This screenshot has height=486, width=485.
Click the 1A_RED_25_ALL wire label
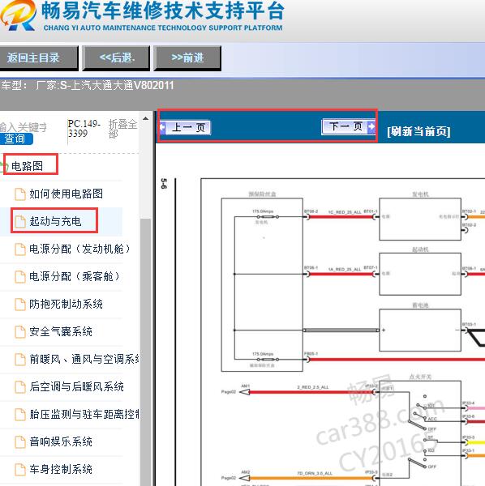click(x=345, y=270)
